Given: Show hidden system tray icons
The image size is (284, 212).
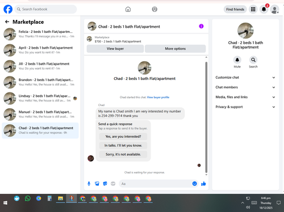Looking at the screenshot, I should [243, 203].
